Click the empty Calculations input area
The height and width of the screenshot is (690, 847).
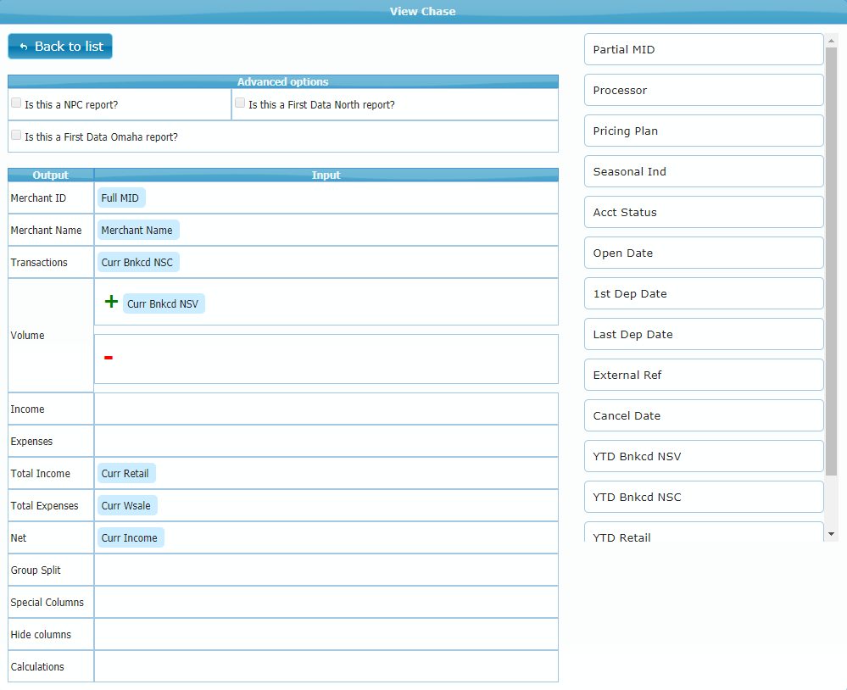326,666
